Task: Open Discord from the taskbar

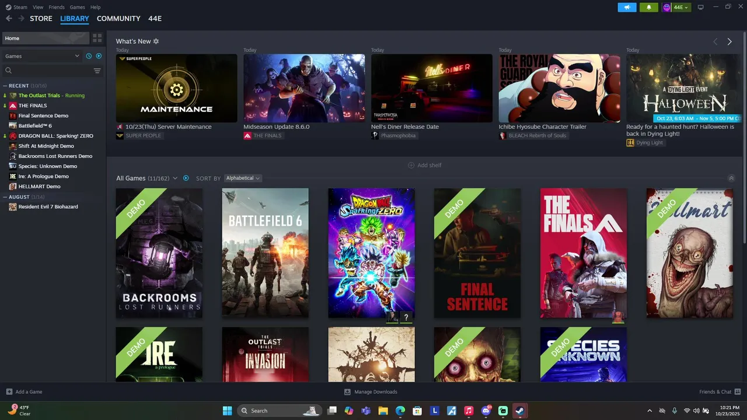Action: 486,411
